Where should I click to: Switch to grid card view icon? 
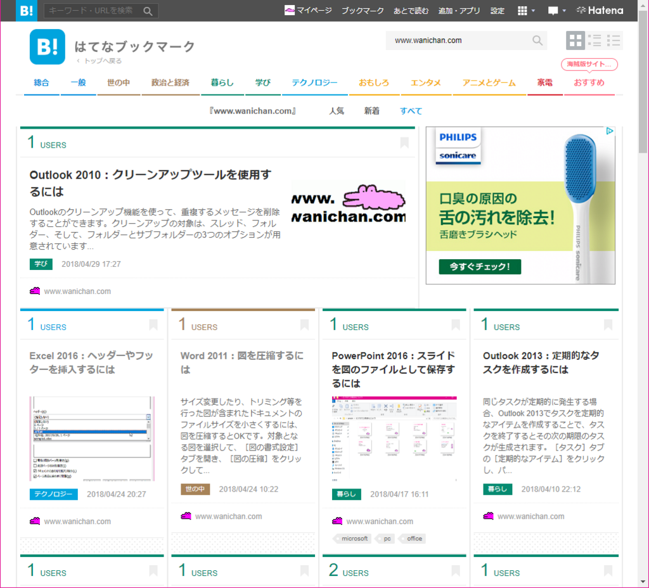pyautogui.click(x=575, y=41)
